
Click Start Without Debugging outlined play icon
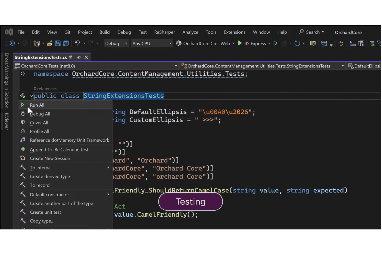pyautogui.click(x=275, y=43)
